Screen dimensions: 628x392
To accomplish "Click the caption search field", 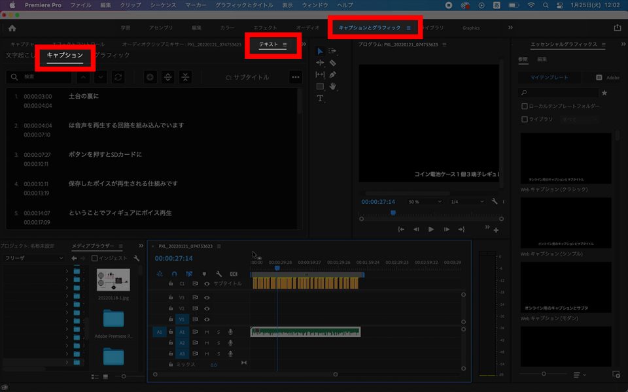I will 39,77.
